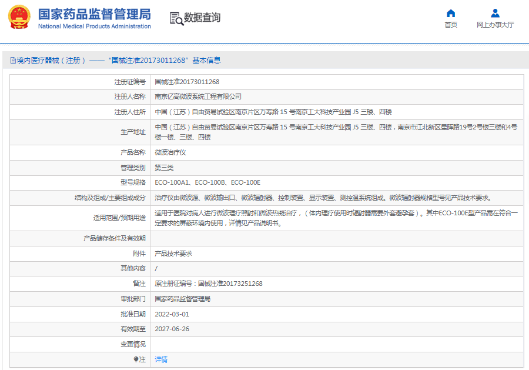Viewport: 529px width, 370px height.
Task: Click the 批准日期 row label
Action: click(133, 314)
